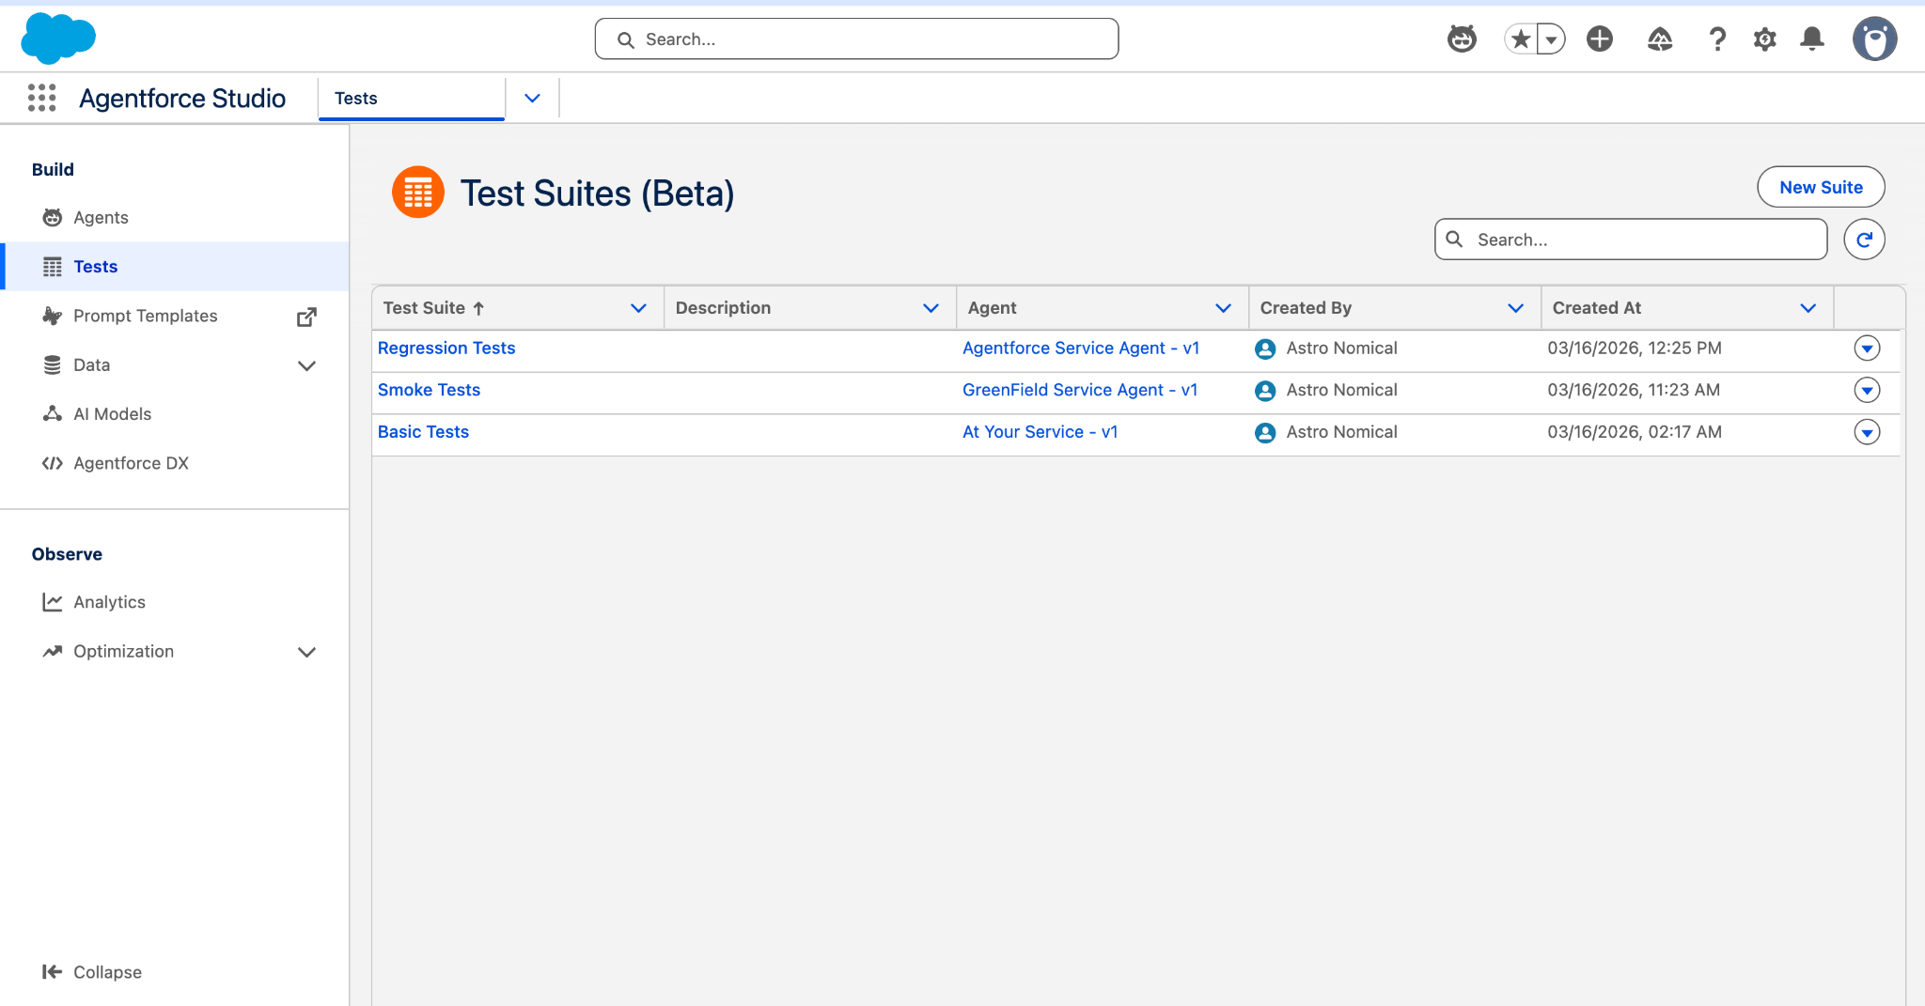Open the App Launcher grid icon

tap(41, 98)
